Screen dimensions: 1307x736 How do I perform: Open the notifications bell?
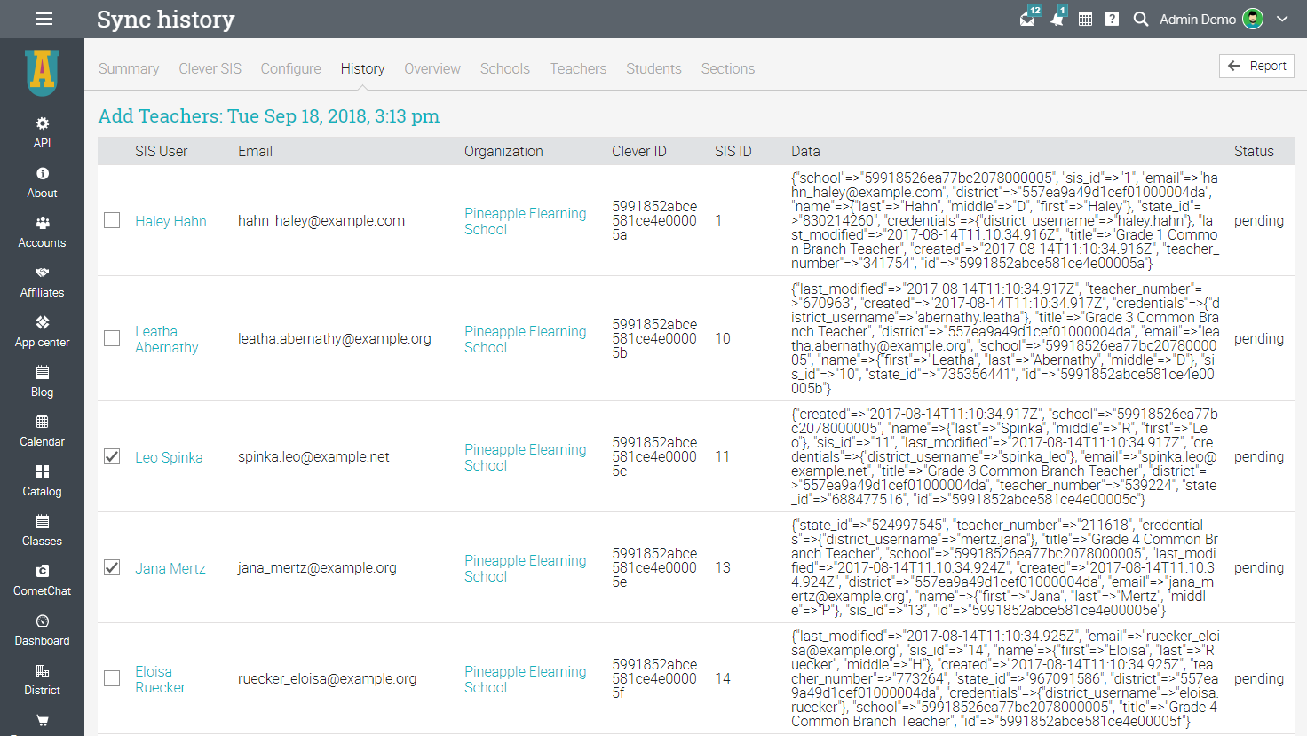tap(1057, 19)
